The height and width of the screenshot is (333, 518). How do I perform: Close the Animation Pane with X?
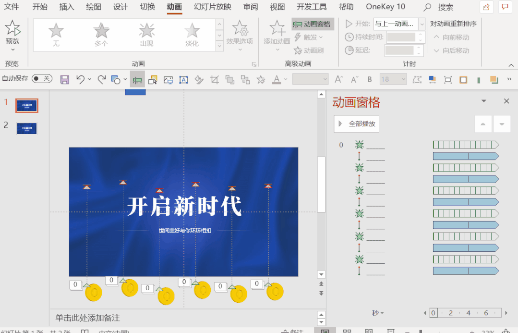[506, 101]
